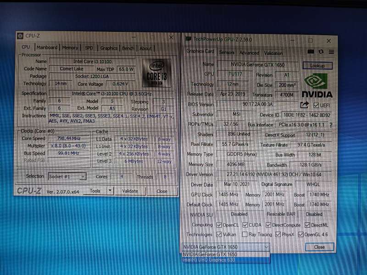The height and width of the screenshot is (275, 367).
Task: Click the Device ID field
Action: [x=306, y=115]
